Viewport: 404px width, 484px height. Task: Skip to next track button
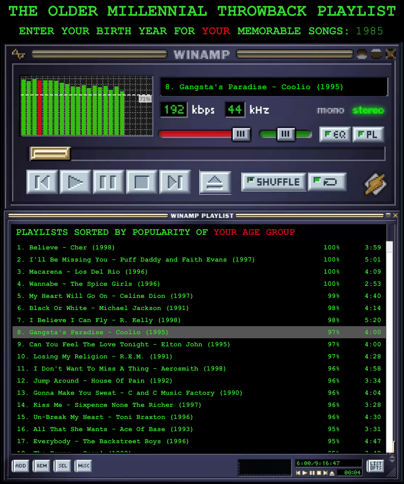coord(175,182)
